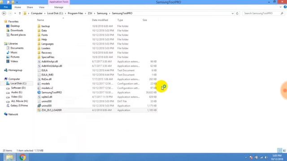Switch to the Home ribbon tab
Screen dimensions: 287x161
point(17,7)
